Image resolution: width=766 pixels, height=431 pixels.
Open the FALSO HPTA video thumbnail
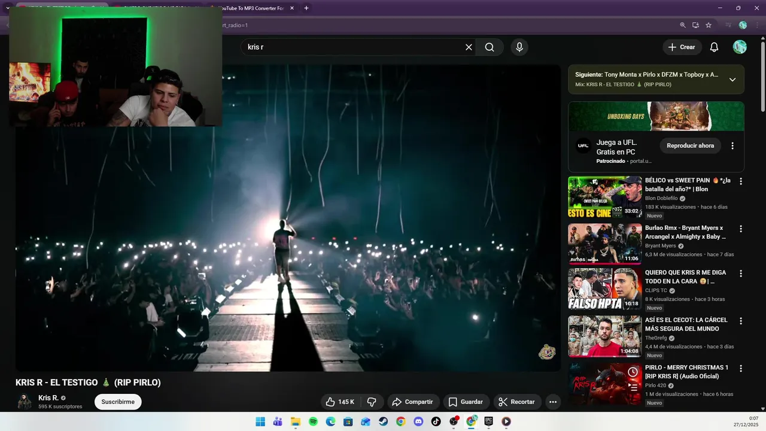click(604, 289)
